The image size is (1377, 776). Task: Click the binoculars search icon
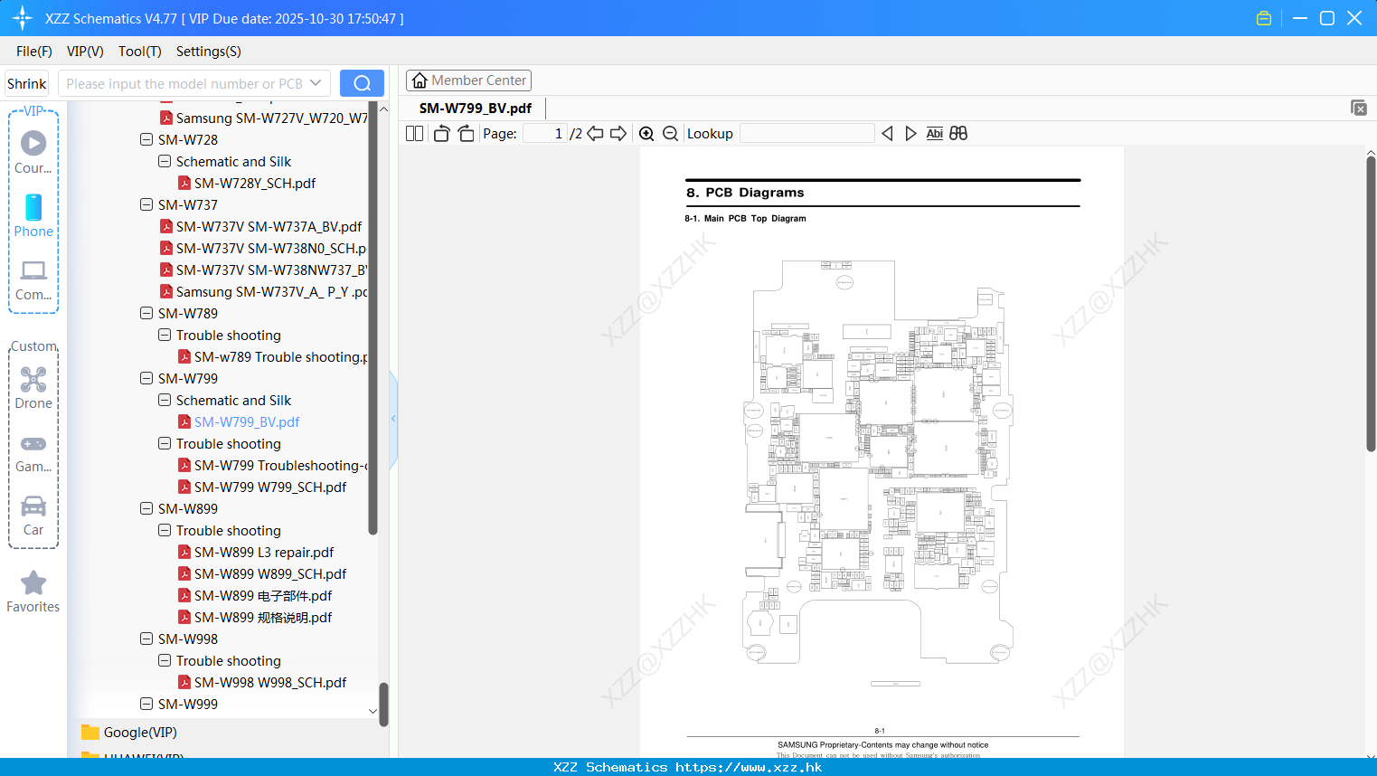958,133
